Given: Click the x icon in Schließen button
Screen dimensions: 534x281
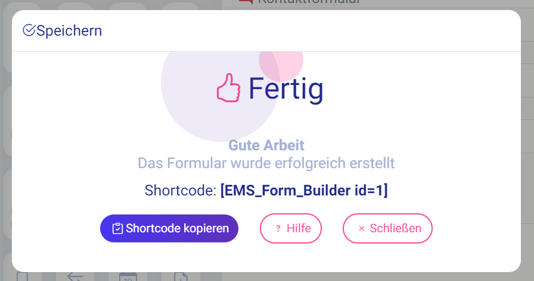Looking at the screenshot, I should [362, 229].
